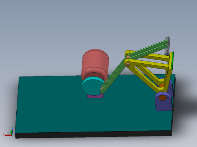The height and width of the screenshot is (147, 197).
Task: Select the purple motor mount under disc
Action: point(95,96)
